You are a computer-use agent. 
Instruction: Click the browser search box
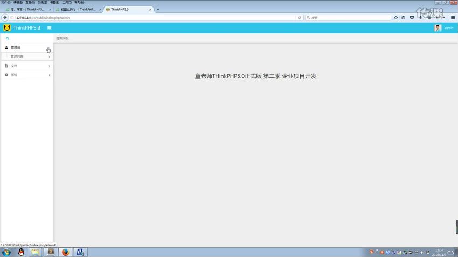[x=348, y=18]
